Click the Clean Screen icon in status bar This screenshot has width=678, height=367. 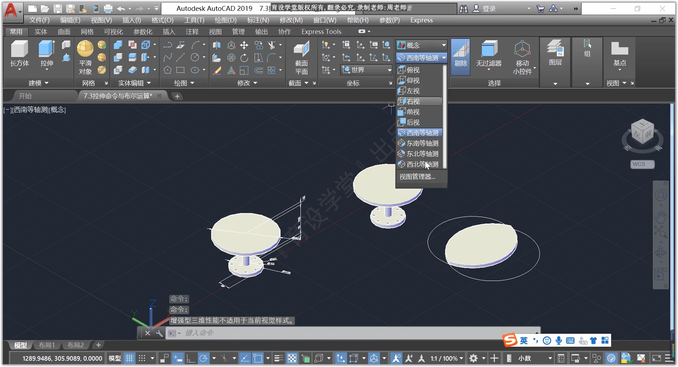click(x=657, y=358)
